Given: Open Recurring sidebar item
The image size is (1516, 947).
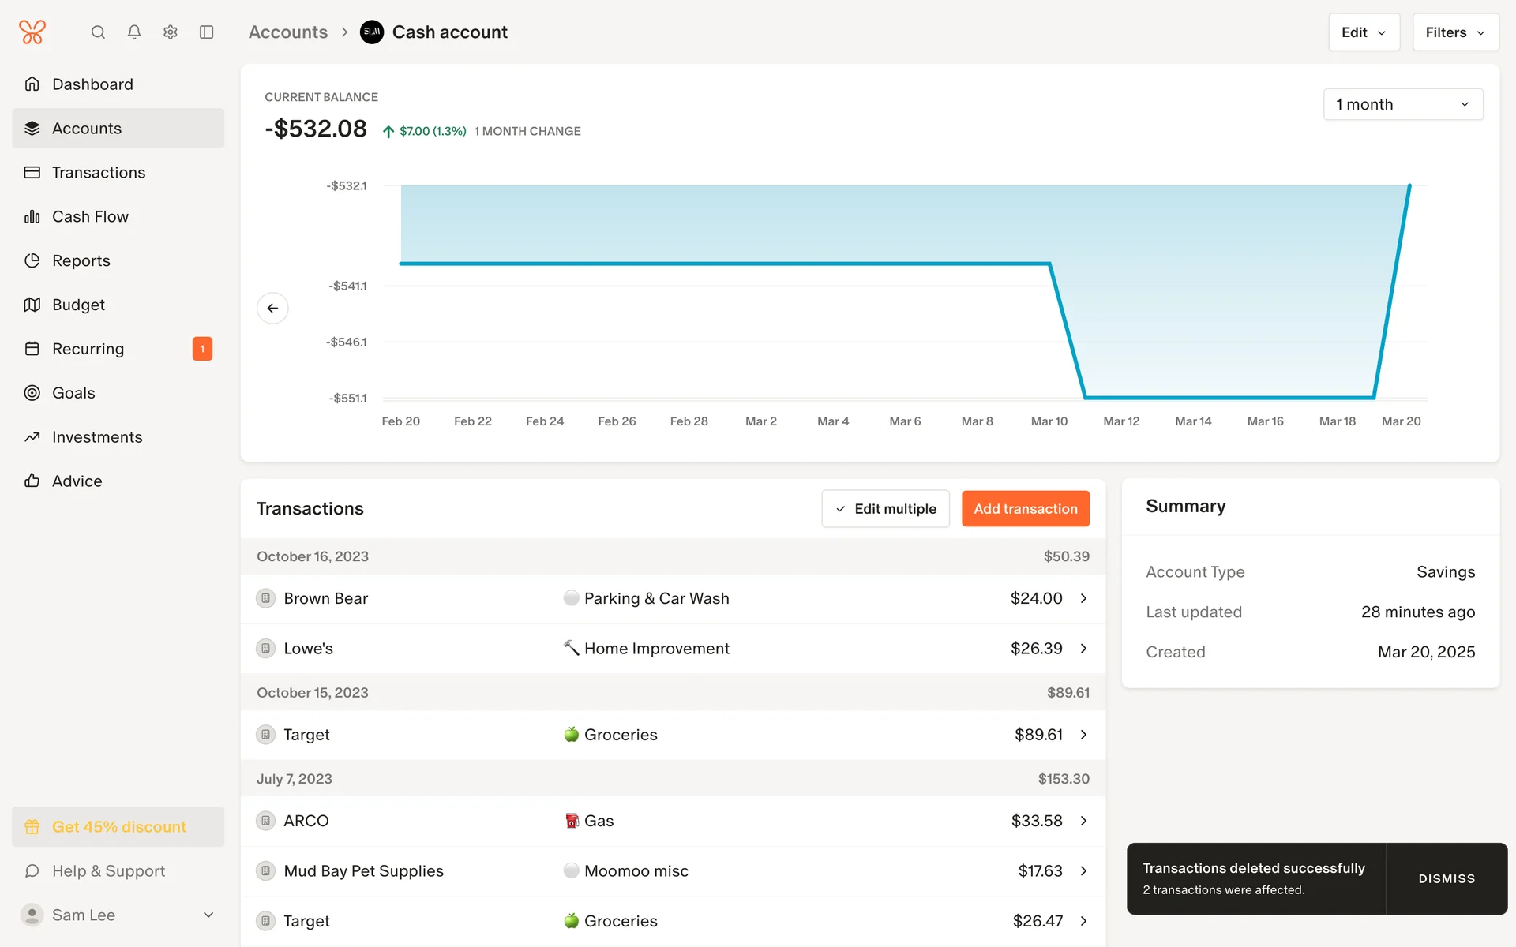Looking at the screenshot, I should point(88,349).
